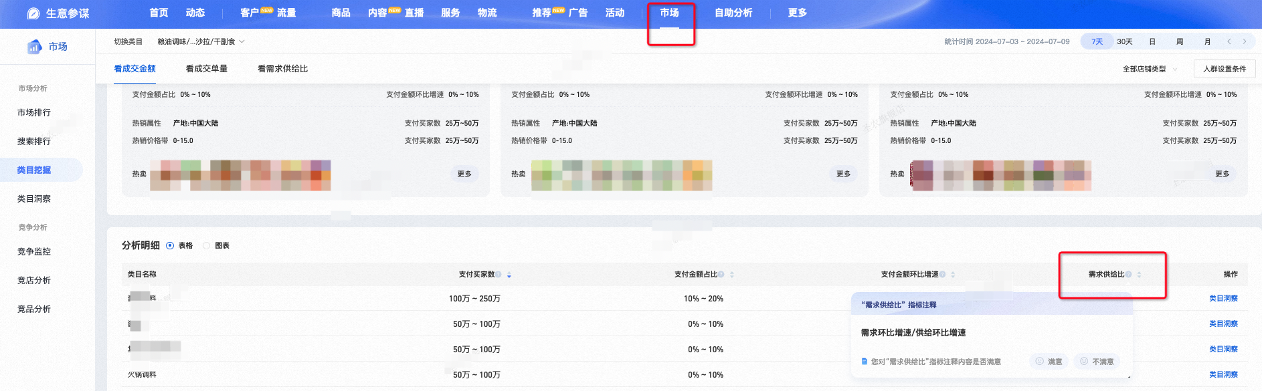
Task: Open 类目洞察 in the sidebar
Action: coord(34,199)
